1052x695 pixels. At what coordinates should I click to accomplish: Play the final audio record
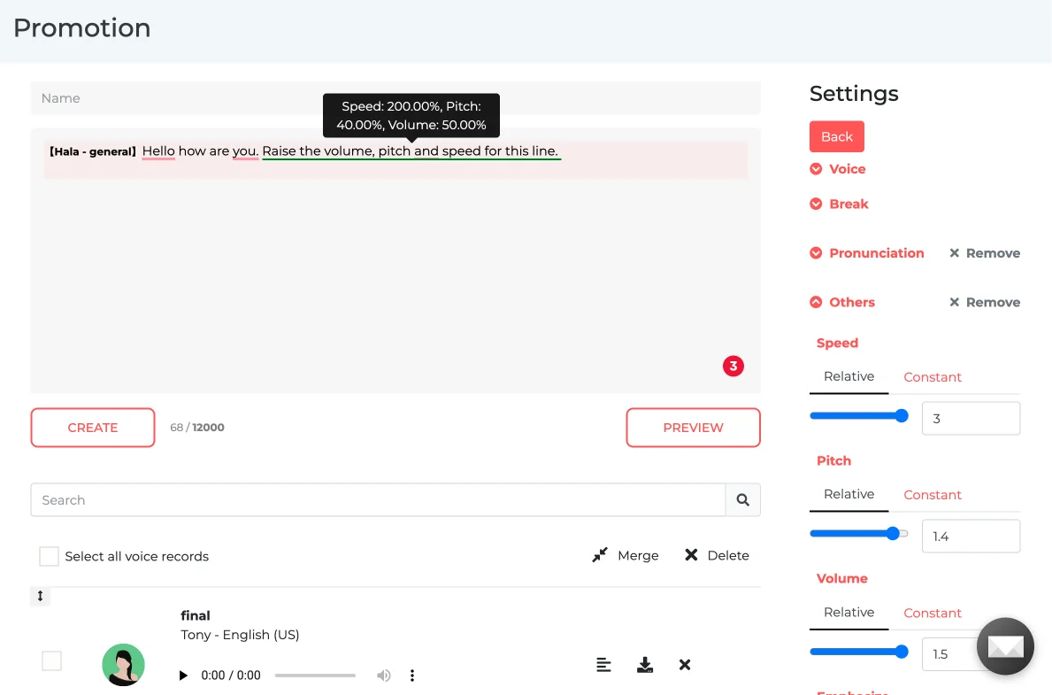pos(183,676)
